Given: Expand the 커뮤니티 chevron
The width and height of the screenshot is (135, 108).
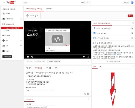Looking at the screenshot, I should click(21, 35).
